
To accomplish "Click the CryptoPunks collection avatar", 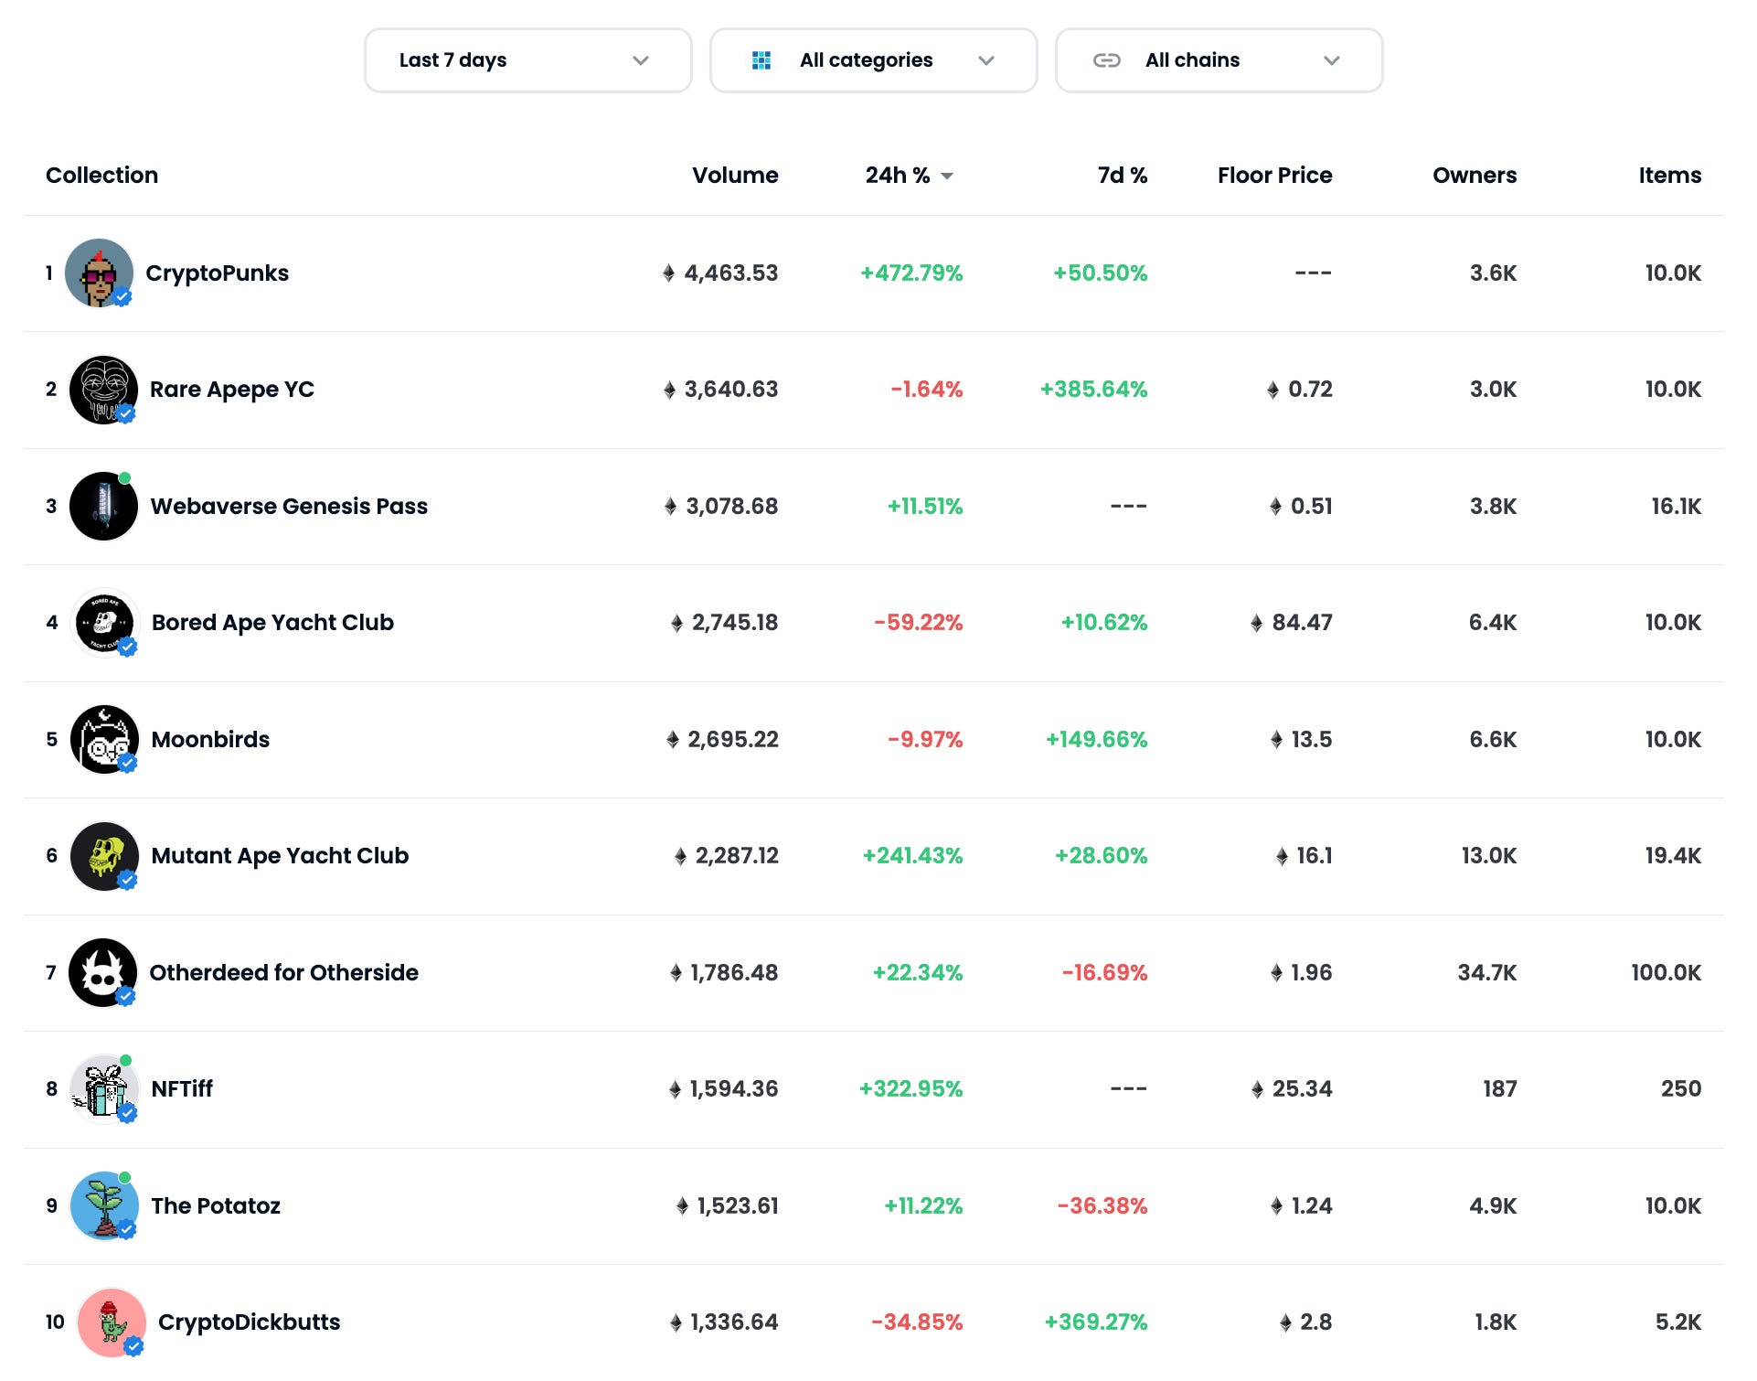I will click(99, 273).
